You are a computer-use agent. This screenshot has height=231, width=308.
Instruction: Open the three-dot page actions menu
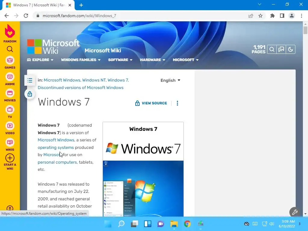coord(177,103)
